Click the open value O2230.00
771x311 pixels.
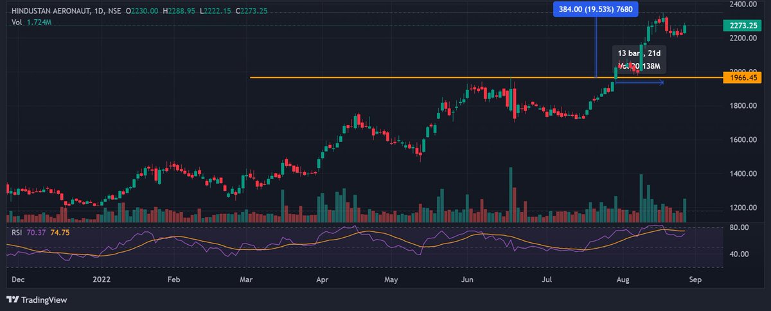click(x=143, y=11)
